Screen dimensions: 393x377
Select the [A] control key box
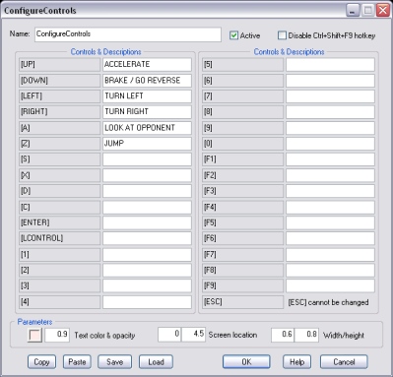pyautogui.click(x=59, y=128)
